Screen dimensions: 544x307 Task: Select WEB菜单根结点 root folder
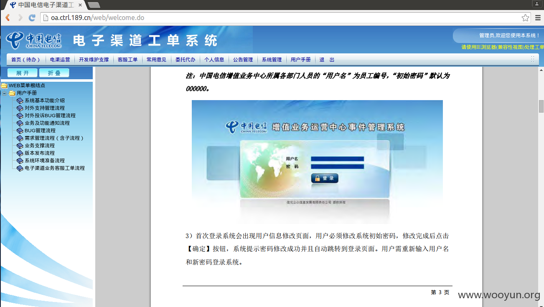(x=27, y=86)
